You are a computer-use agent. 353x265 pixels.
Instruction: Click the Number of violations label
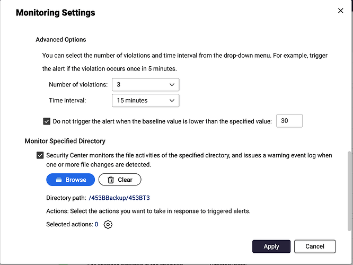point(78,85)
